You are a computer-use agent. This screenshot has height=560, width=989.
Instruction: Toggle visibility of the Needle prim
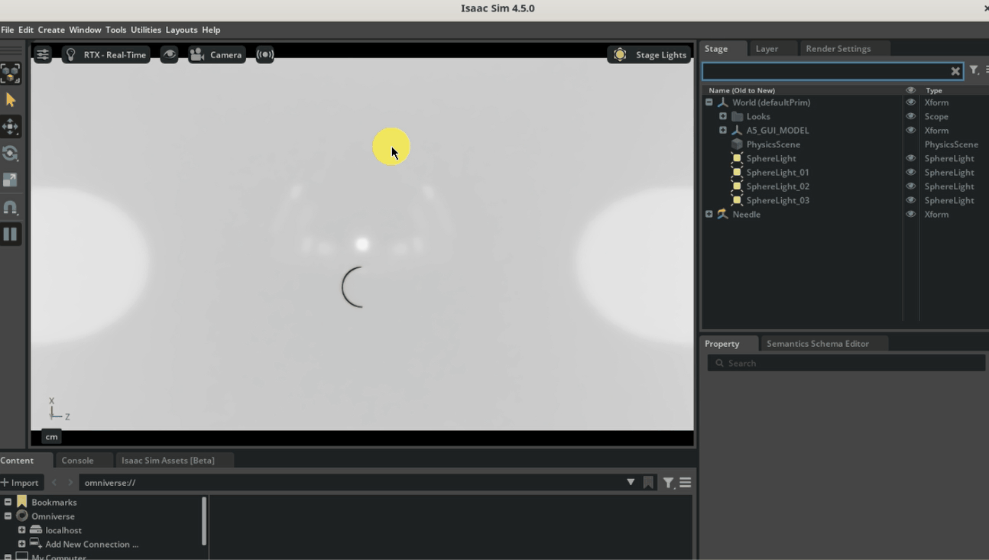[910, 214]
